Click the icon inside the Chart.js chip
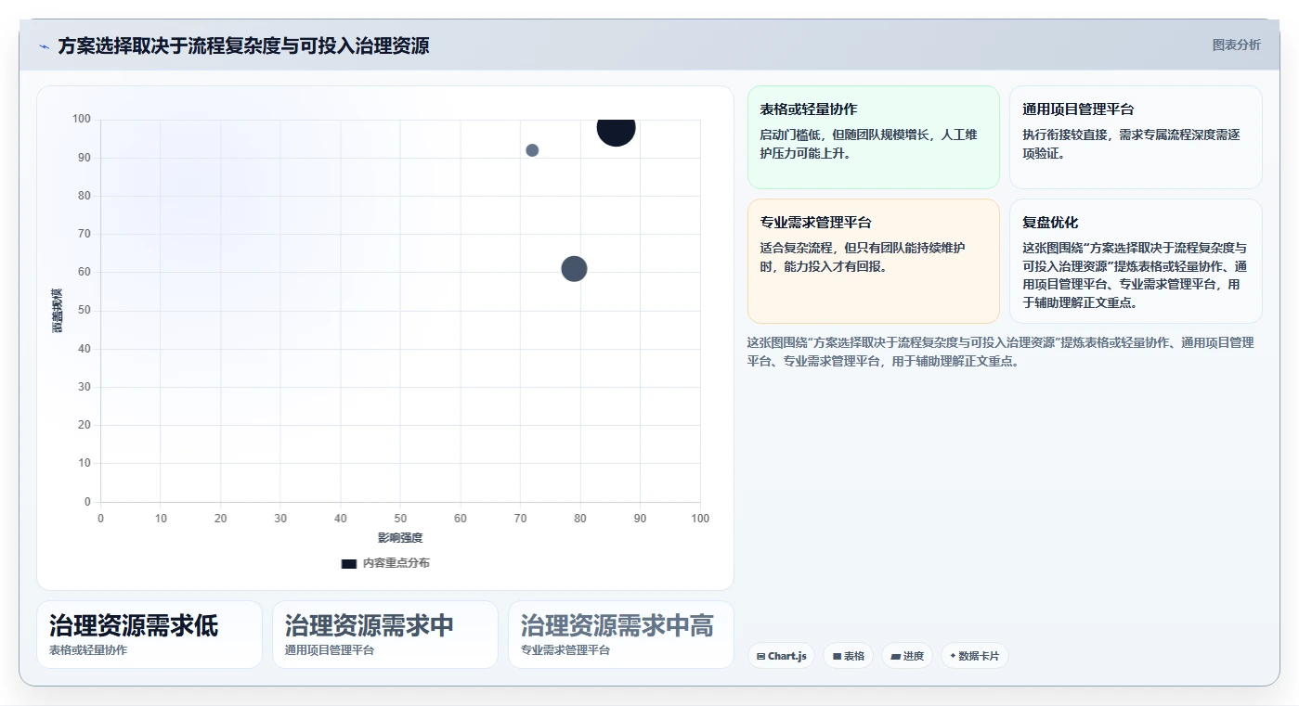The image size is (1299, 706). (x=761, y=656)
